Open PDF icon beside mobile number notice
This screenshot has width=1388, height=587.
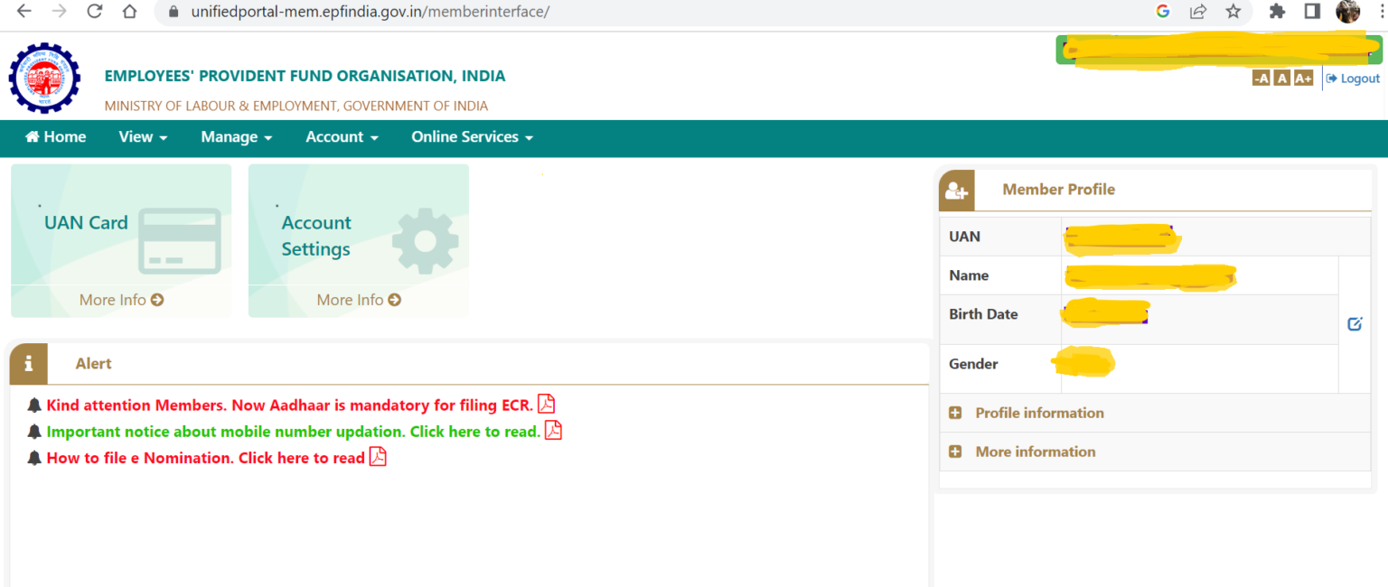pos(553,431)
